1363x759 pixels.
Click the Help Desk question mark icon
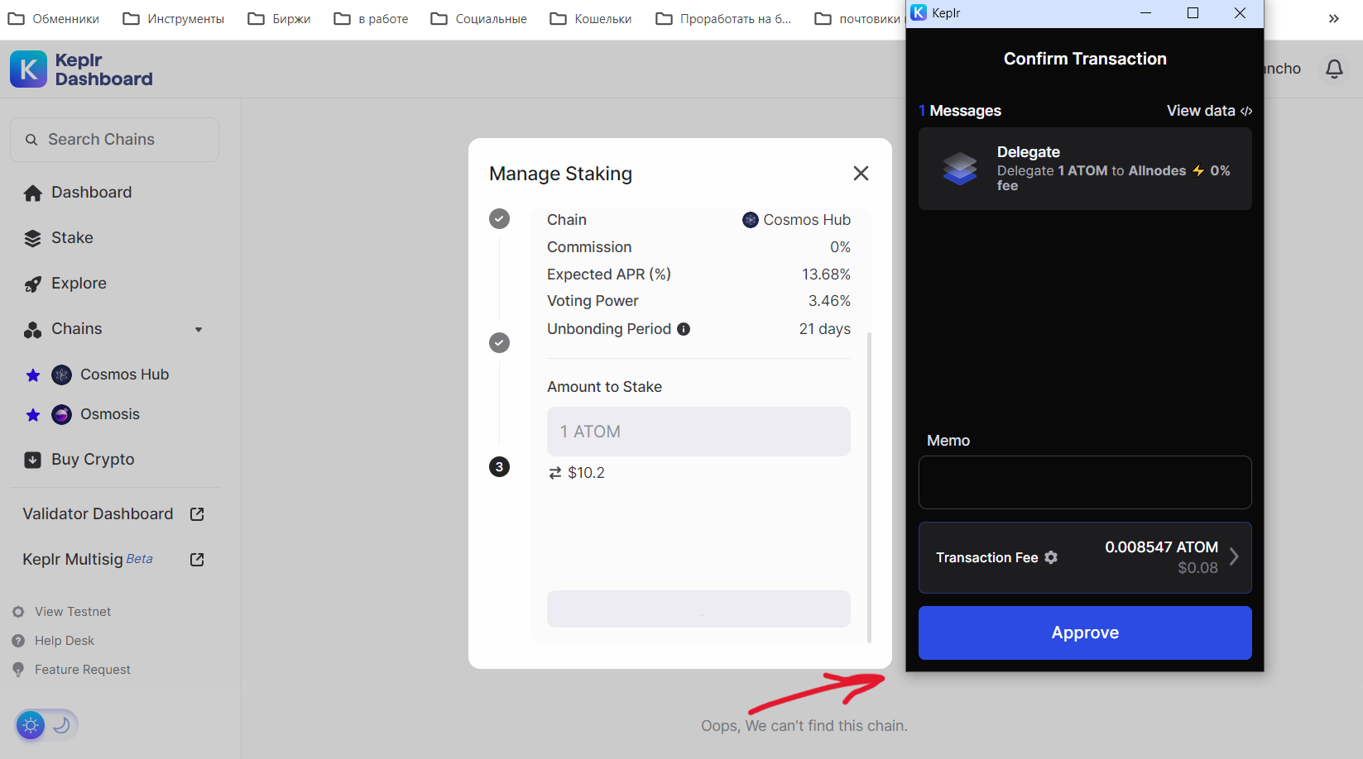pyautogui.click(x=18, y=641)
